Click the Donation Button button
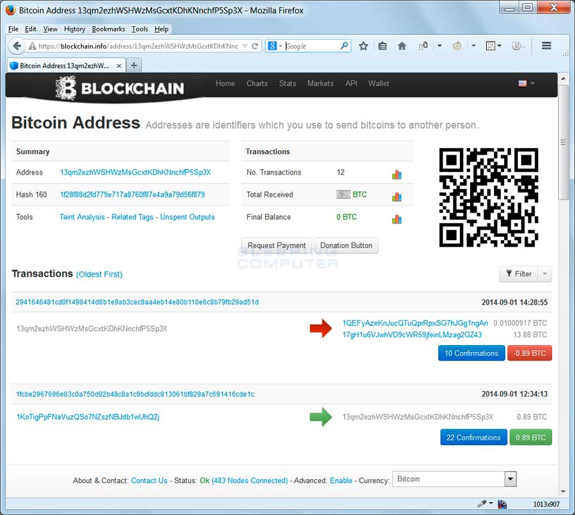Viewport: 575px width, 515px height. (x=346, y=245)
